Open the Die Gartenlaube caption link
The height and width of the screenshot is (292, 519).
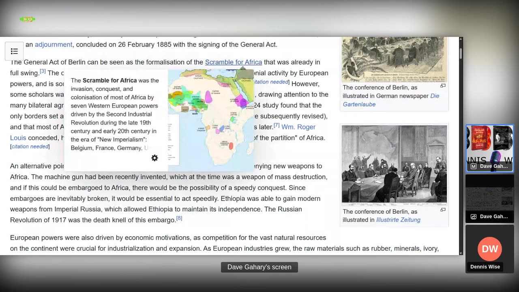click(x=391, y=100)
